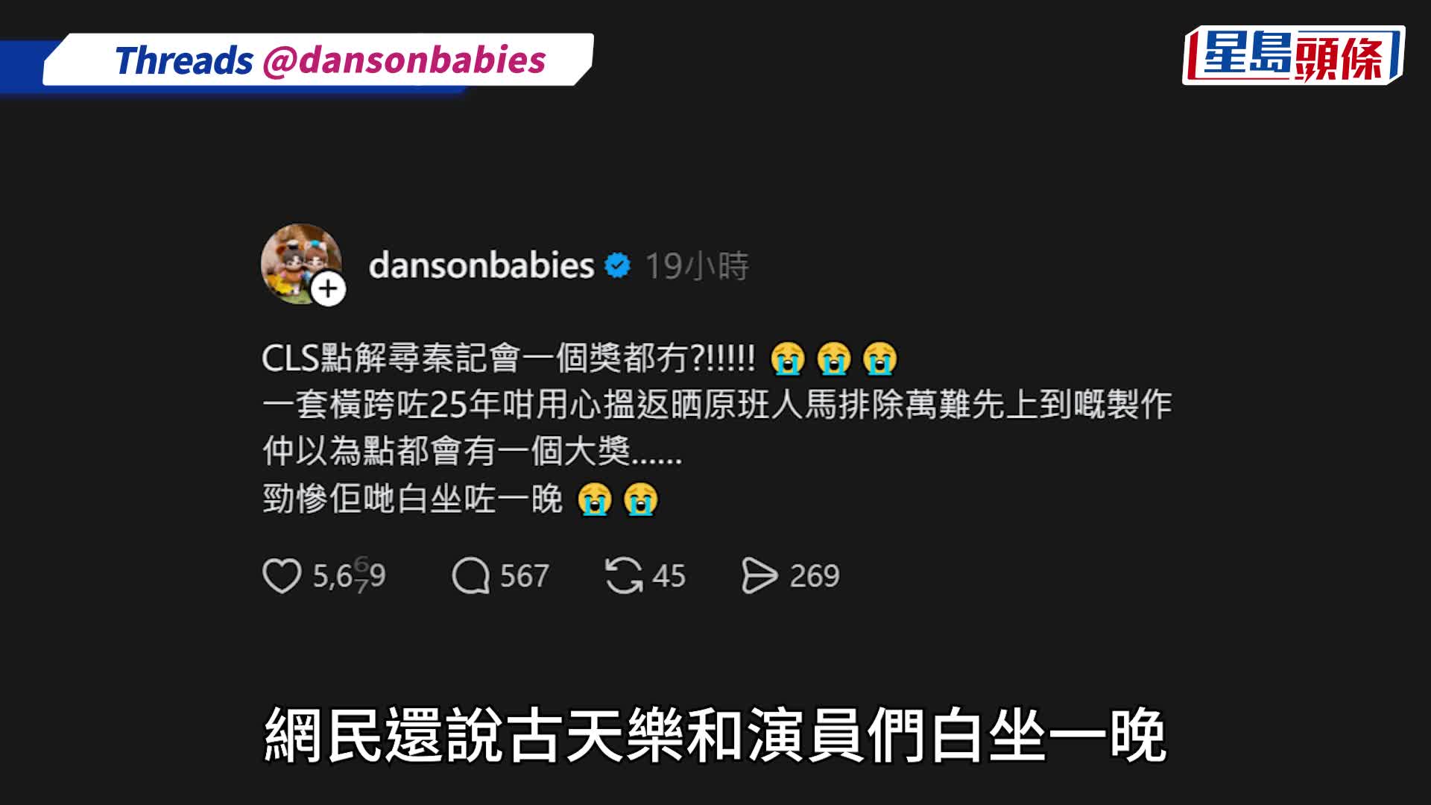Click the crying emojis after 白坐咗一晚
Viewport: 1431px width, 805px height.
click(618, 499)
